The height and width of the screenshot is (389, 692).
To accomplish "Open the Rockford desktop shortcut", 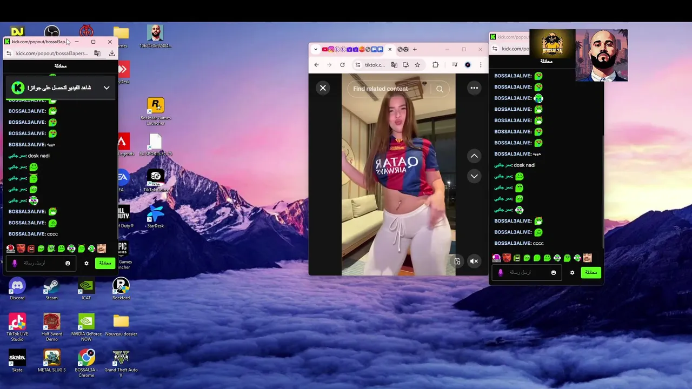I will pos(121,289).
